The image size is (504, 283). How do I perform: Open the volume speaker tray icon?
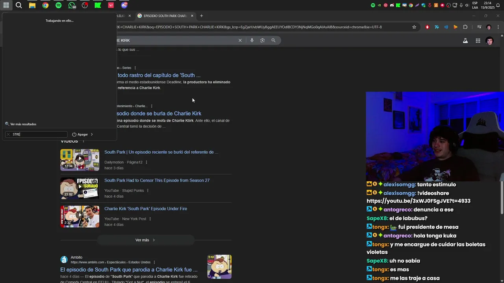pos(467,5)
